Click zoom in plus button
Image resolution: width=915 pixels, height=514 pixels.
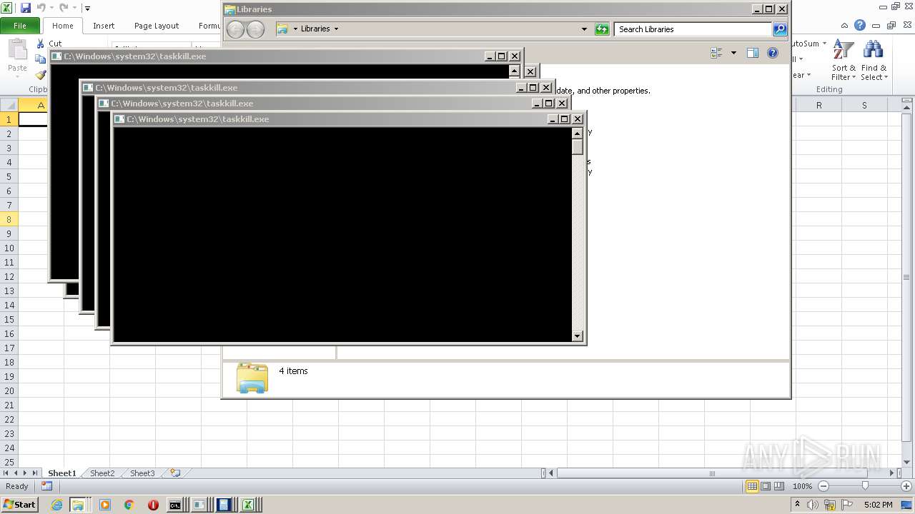[907, 486]
